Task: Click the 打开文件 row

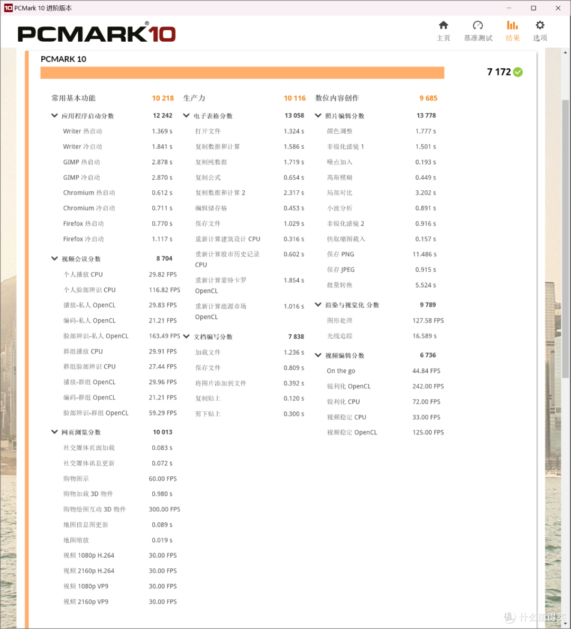Action: point(250,131)
